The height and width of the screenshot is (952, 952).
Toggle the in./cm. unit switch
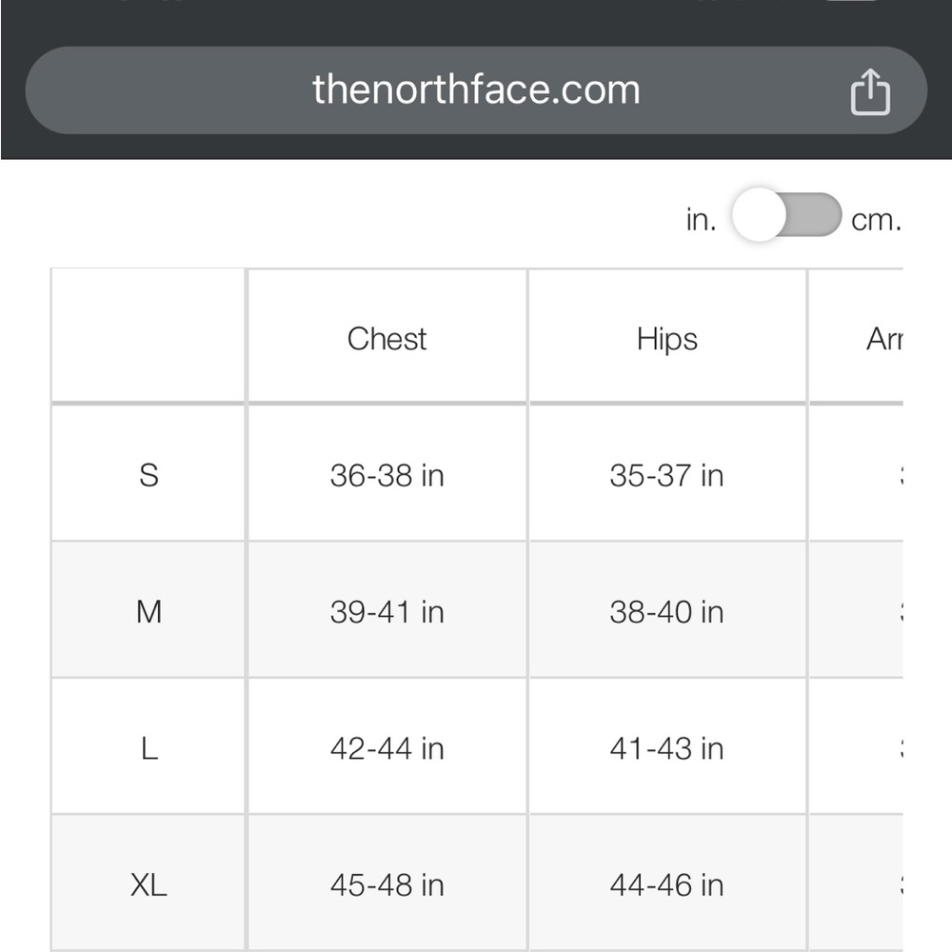787,215
